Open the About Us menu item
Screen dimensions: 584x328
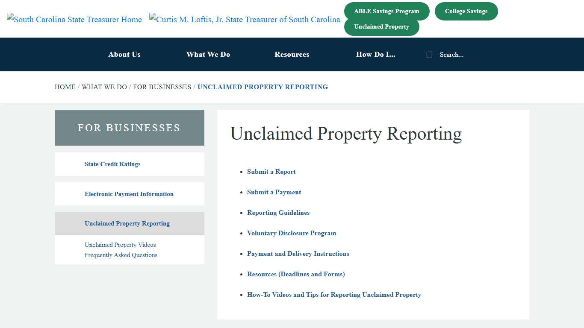click(124, 54)
